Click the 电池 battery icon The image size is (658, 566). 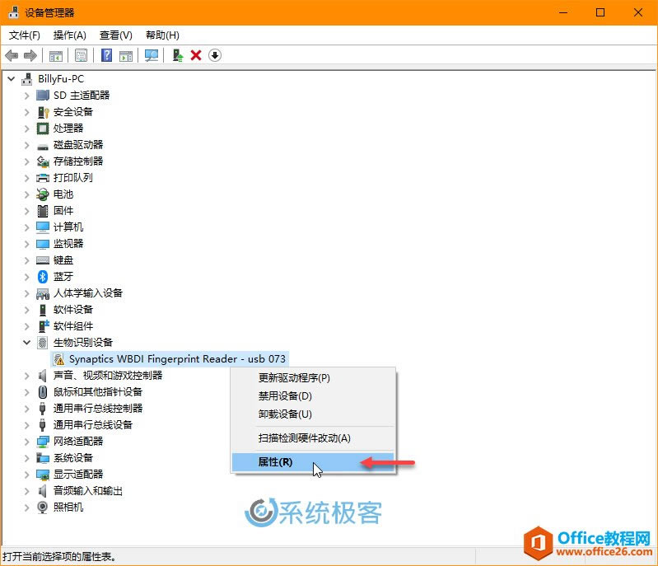(x=42, y=194)
